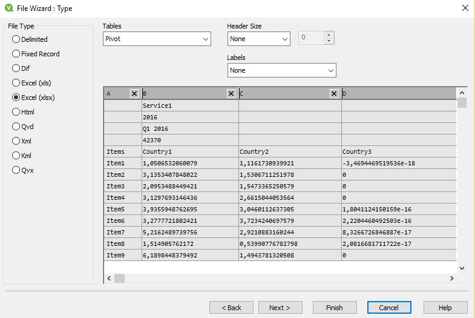Image resolution: width=475 pixels, height=318 pixels.
Task: Open the Labels dropdown
Action: point(282,70)
